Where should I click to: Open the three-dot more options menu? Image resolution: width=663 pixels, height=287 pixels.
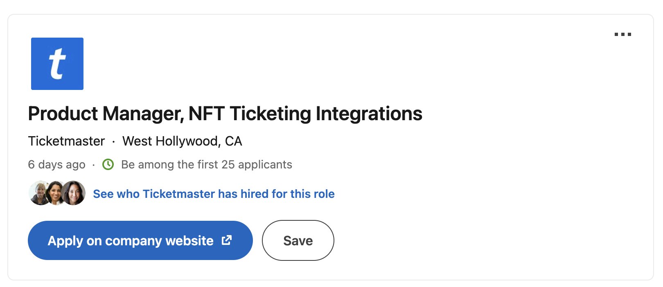tap(622, 34)
